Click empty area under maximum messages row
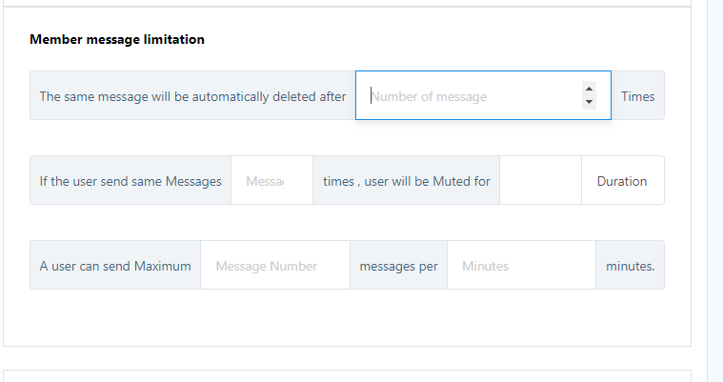This screenshot has height=382, width=723. point(347,317)
